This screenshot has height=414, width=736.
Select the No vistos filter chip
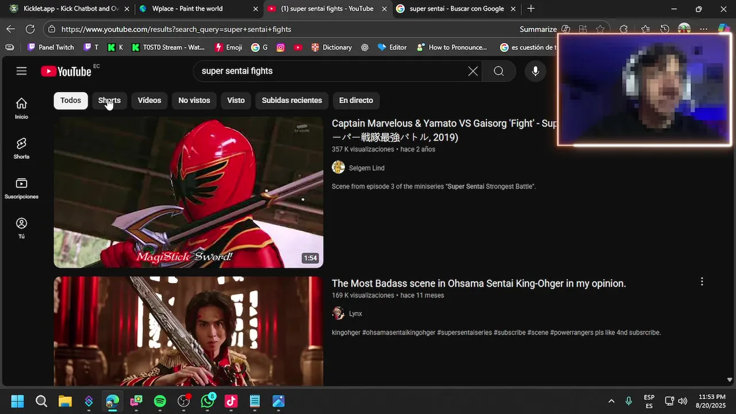coord(194,100)
